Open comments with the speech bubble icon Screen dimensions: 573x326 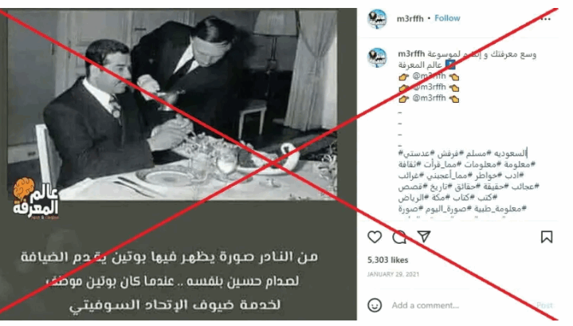[x=399, y=237]
